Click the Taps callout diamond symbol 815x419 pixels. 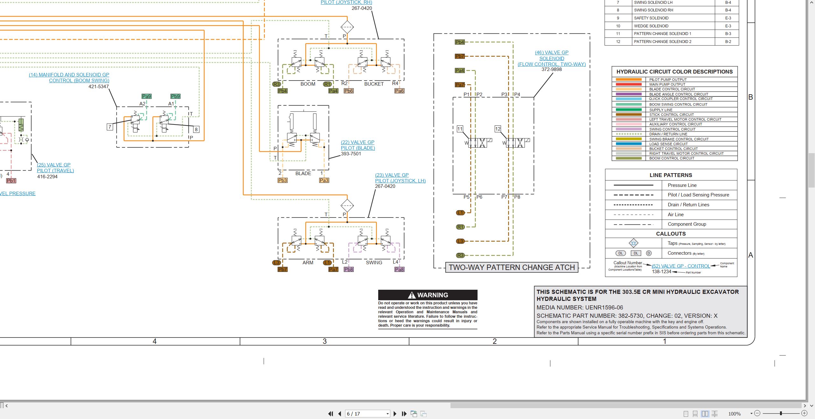[x=634, y=243]
